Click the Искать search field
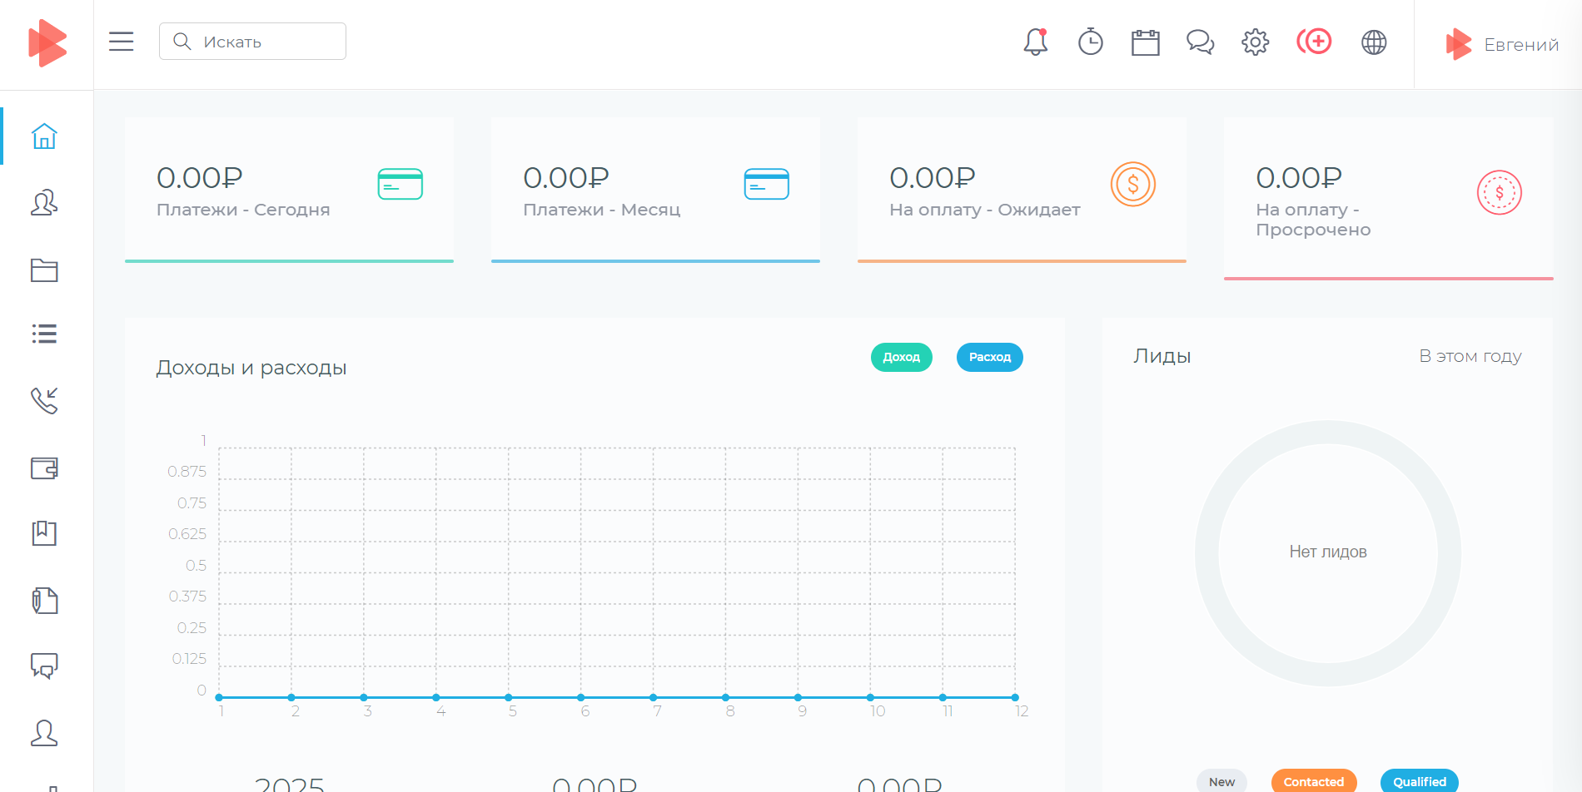The width and height of the screenshot is (1582, 792). click(253, 42)
